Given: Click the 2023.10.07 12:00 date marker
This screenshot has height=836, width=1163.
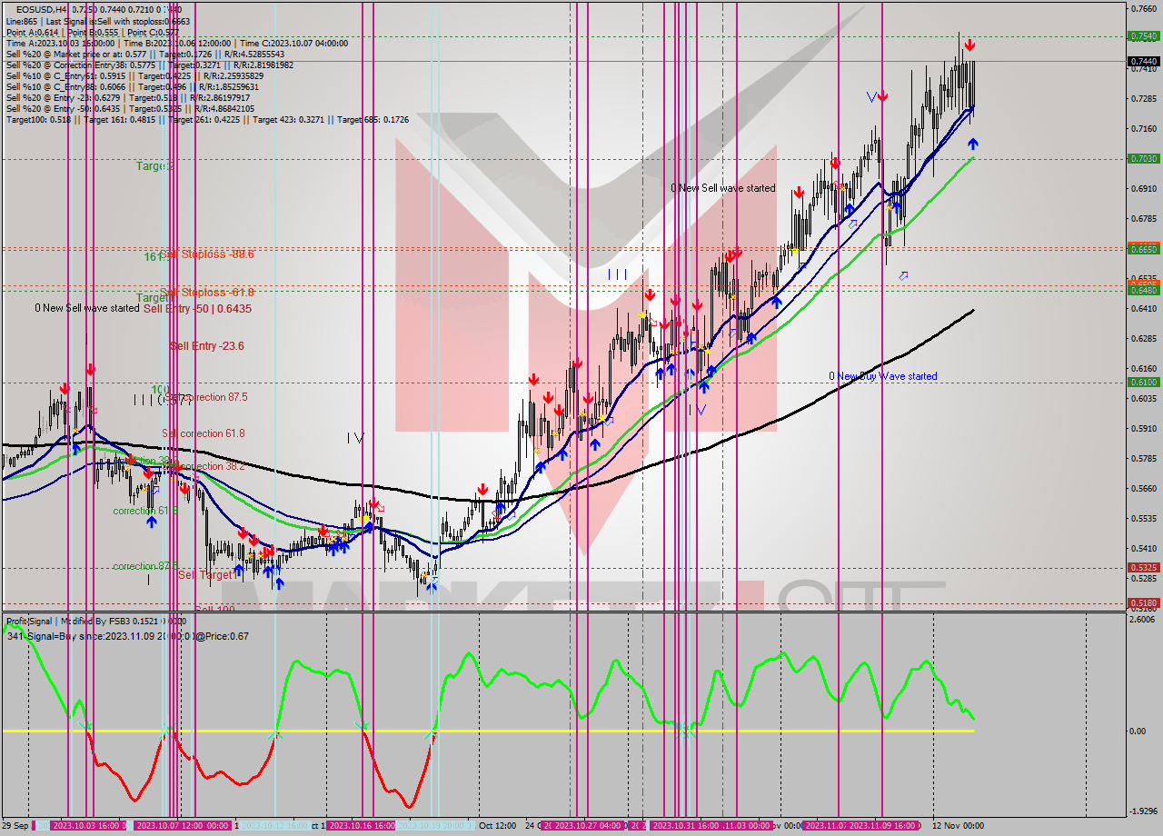Looking at the screenshot, I should coord(172,825).
